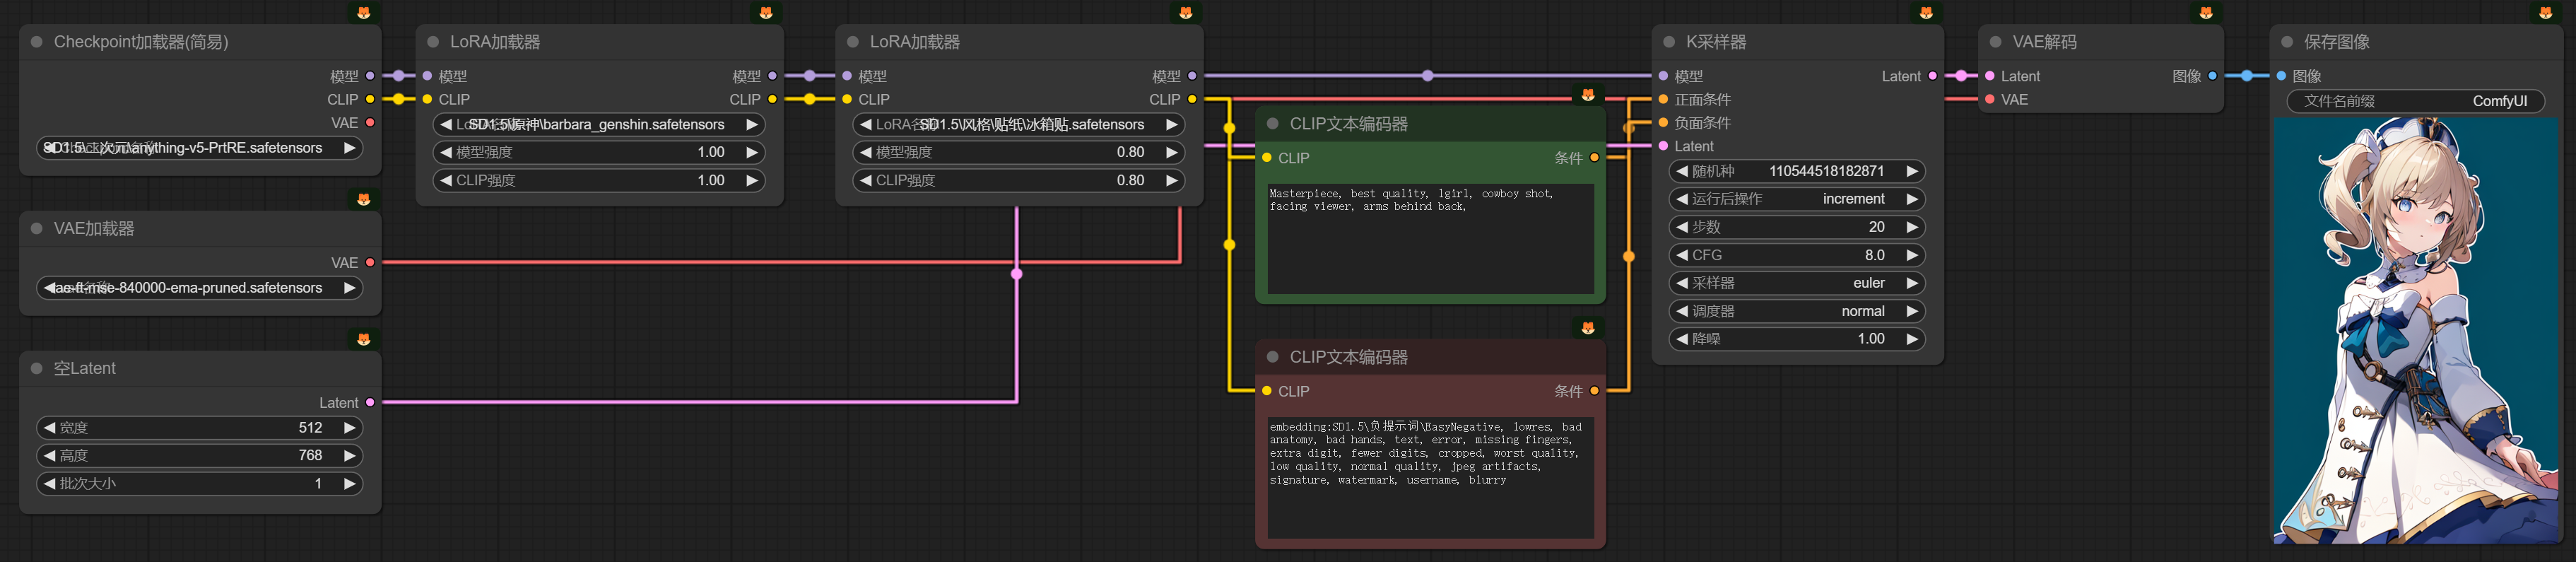Viewport: 2576px width, 562px height.
Task: Collapse the 保存图像 node via its title dot
Action: [x=2287, y=42]
